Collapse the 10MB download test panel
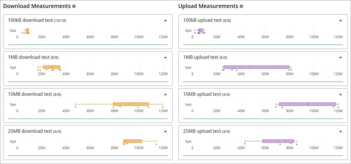 click(x=166, y=94)
